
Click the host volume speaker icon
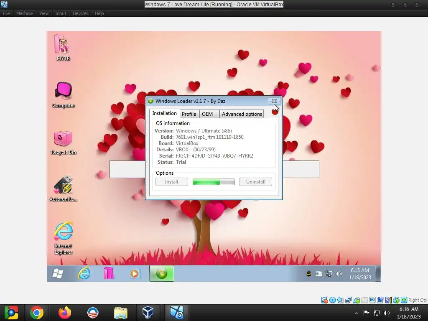pos(387,313)
